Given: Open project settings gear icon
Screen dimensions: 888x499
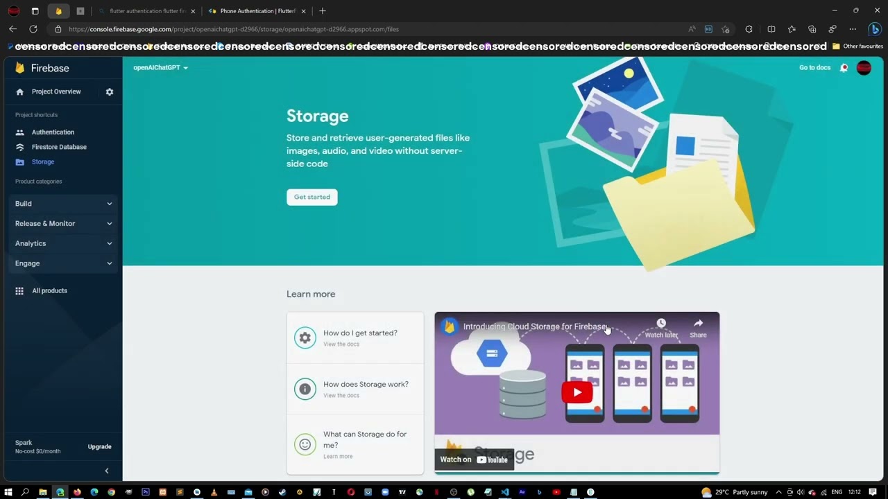Looking at the screenshot, I should click(110, 91).
